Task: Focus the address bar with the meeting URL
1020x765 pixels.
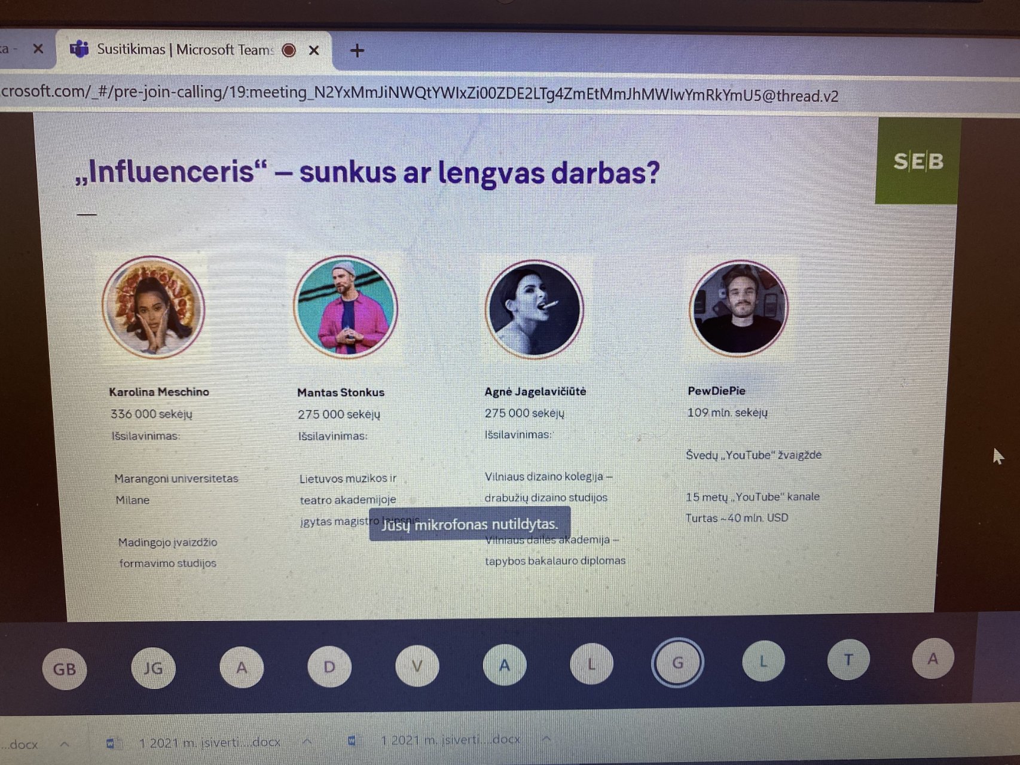Action: 419,94
